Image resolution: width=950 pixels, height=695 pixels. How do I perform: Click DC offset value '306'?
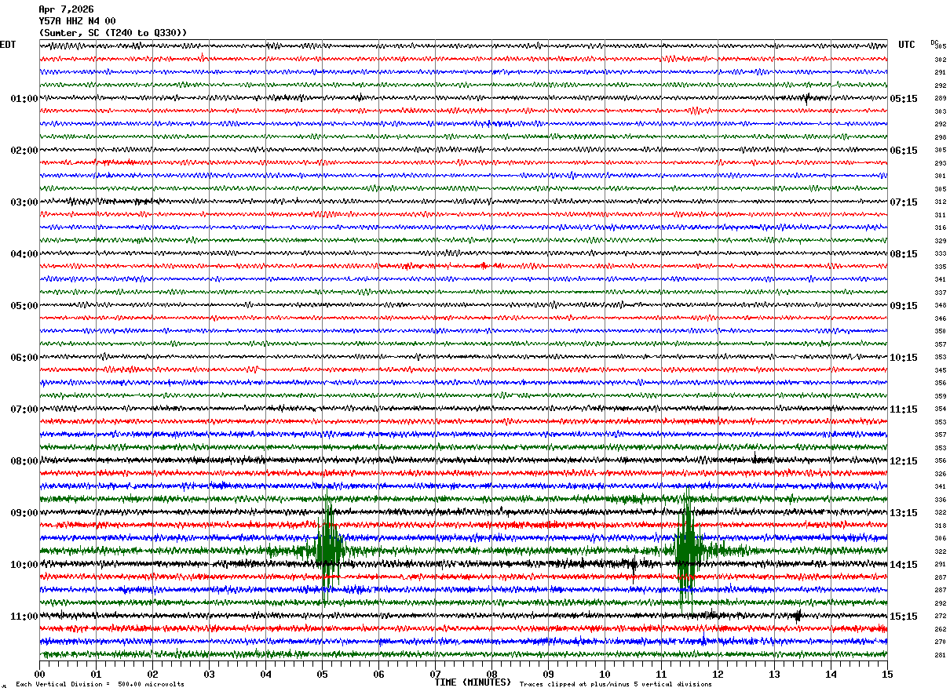click(940, 539)
